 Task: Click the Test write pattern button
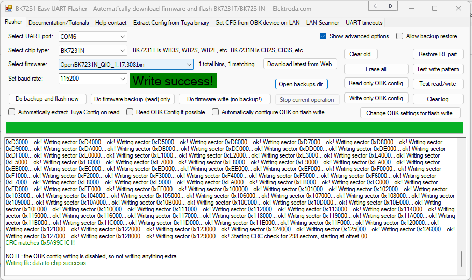tap(438, 69)
